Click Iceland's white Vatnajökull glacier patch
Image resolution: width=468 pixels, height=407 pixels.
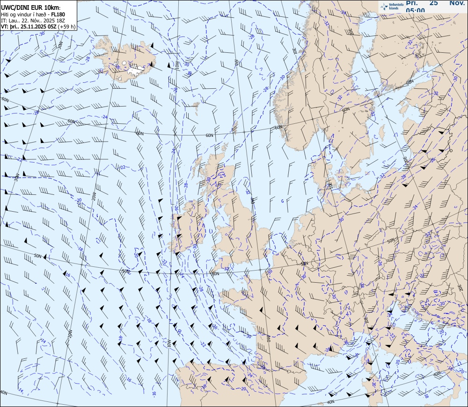[x=136, y=71]
